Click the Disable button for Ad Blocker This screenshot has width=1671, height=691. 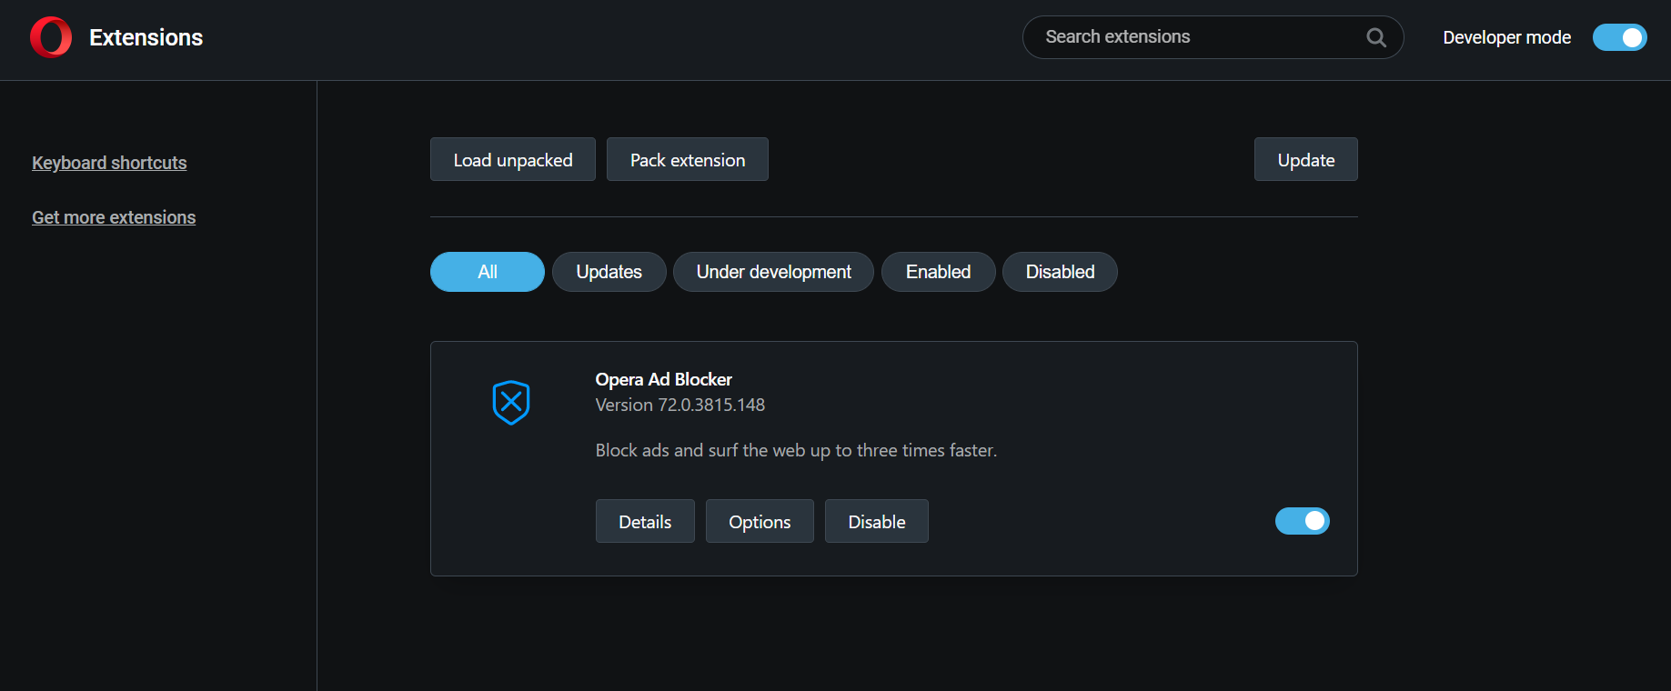pyautogui.click(x=877, y=521)
